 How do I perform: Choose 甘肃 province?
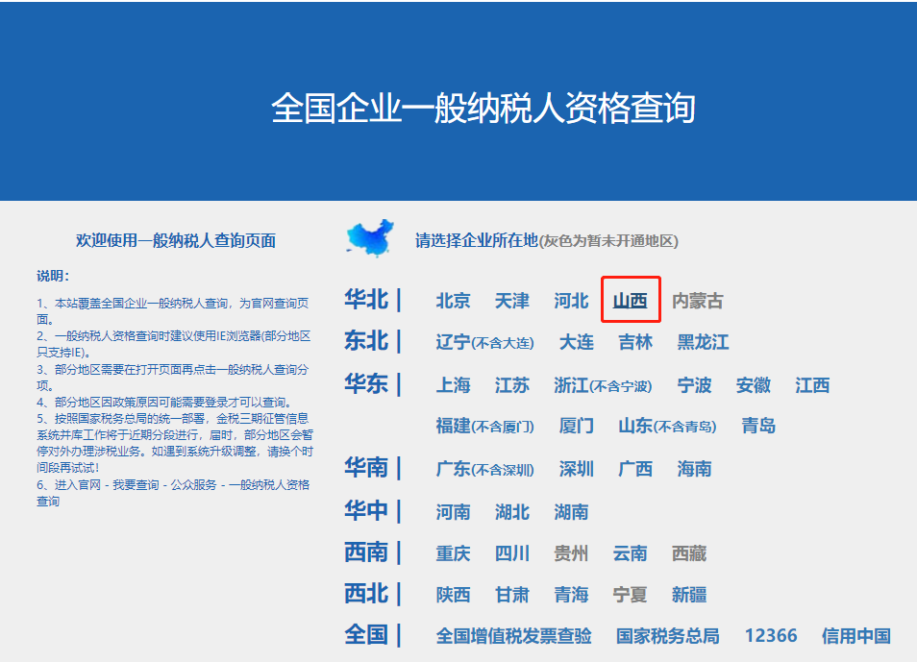(x=512, y=595)
